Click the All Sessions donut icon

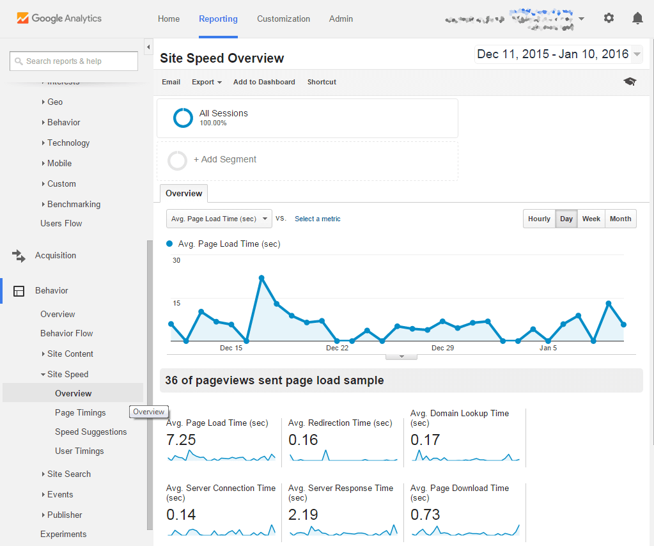pyautogui.click(x=183, y=118)
